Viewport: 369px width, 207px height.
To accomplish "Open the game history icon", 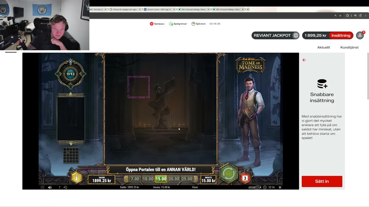I will point(65,187).
